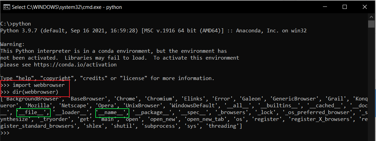The image size is (376, 141).
Task: Click the 'C:\>python' command line
Action: coord(16,24)
